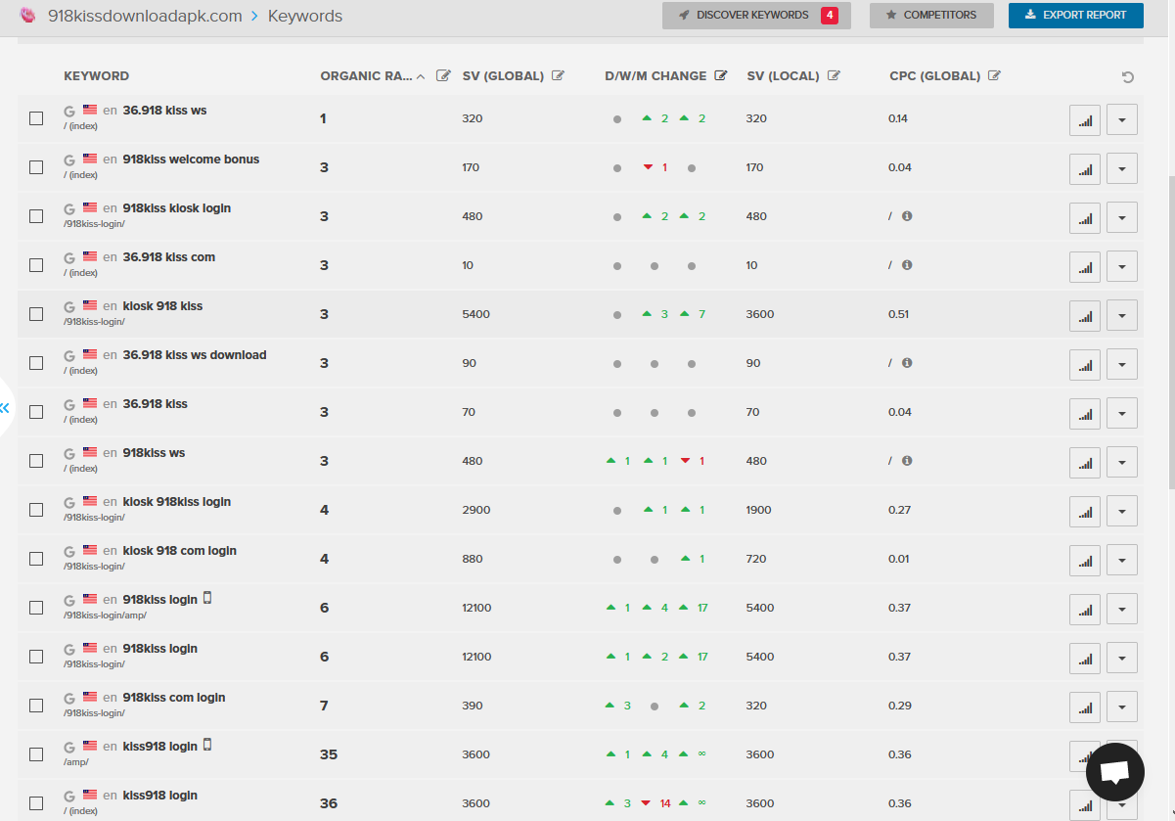Show CPC info icon for '918kiss kiosk login'

tap(907, 215)
